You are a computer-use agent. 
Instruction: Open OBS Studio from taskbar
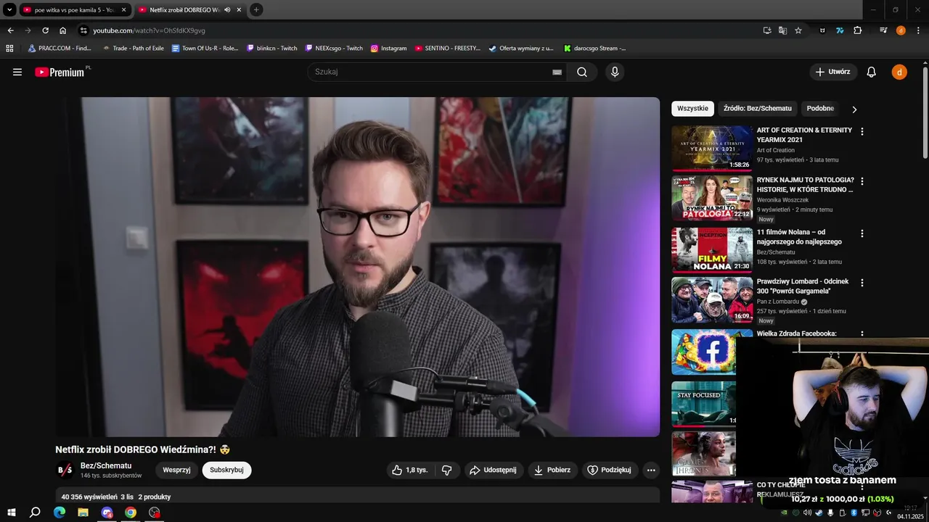(154, 513)
